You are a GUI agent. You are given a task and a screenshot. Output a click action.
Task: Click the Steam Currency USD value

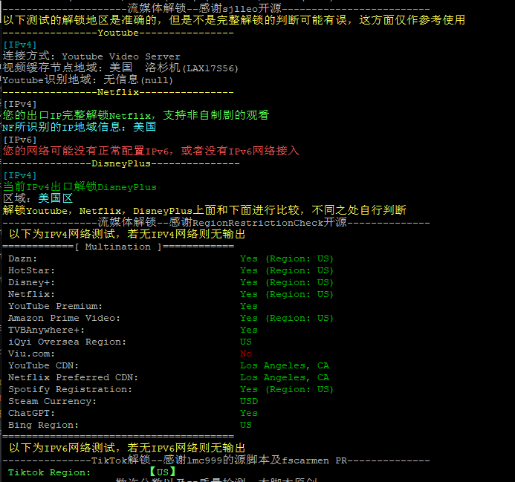click(x=249, y=401)
